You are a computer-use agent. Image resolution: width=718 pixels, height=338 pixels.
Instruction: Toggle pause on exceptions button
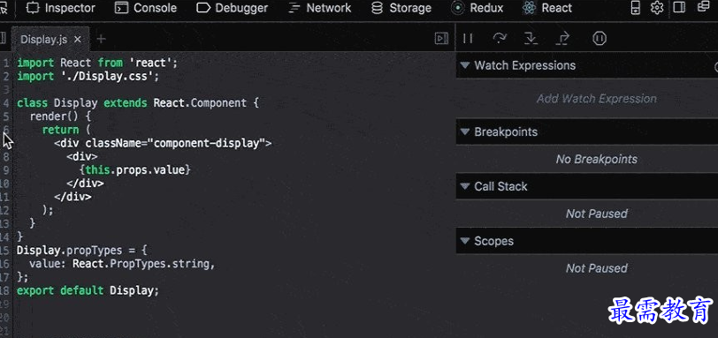click(x=600, y=38)
